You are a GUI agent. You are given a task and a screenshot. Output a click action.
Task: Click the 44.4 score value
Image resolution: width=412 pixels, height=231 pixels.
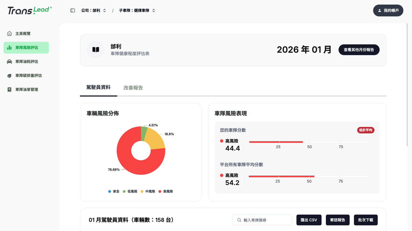click(x=233, y=148)
